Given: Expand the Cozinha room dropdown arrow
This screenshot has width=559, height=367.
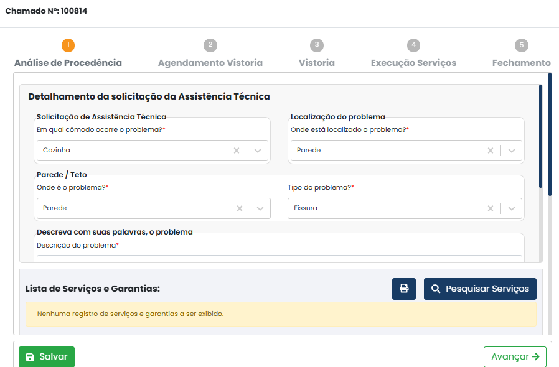Looking at the screenshot, I should [257, 151].
